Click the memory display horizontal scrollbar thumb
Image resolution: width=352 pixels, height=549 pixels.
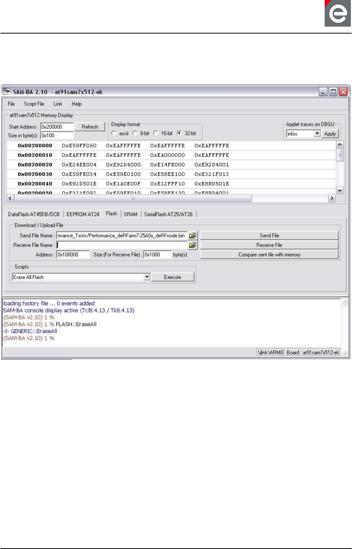133,198
